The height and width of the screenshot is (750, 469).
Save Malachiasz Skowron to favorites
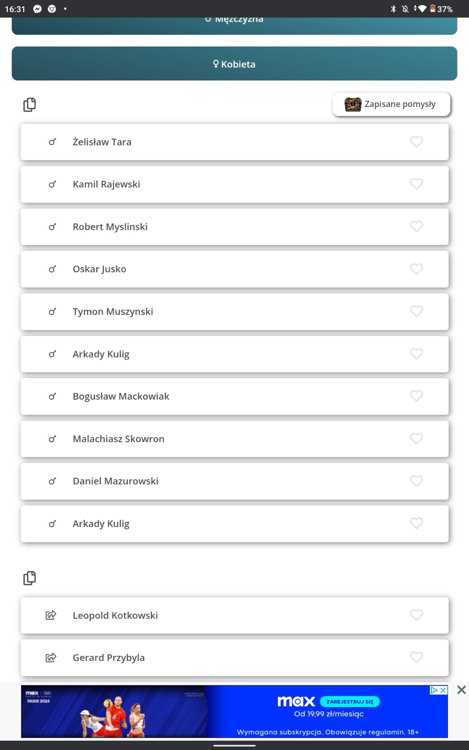pos(416,439)
